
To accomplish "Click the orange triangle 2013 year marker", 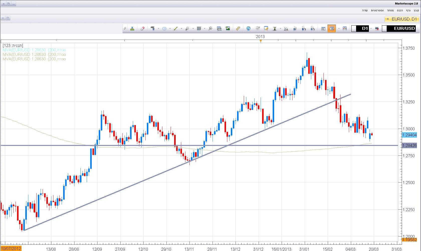I will pyautogui.click(x=261, y=41).
